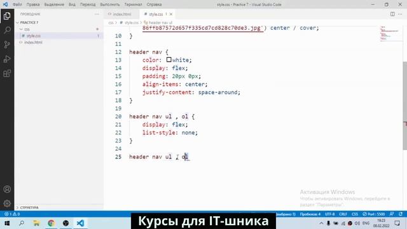The image size is (407, 229).
Task: Close the style.css tab
Action: click(x=171, y=14)
